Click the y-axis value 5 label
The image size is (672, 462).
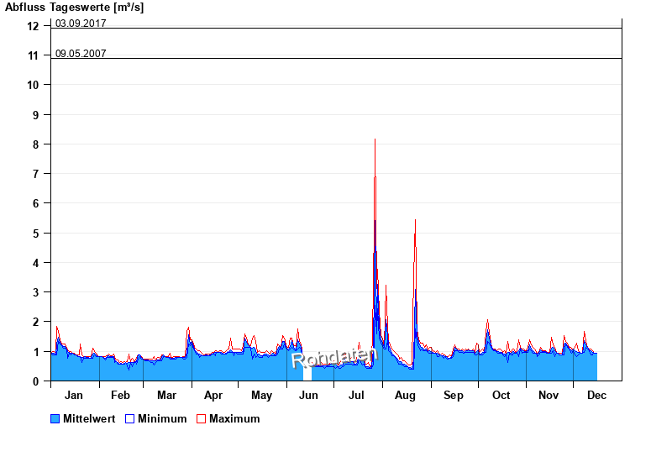click(x=36, y=233)
